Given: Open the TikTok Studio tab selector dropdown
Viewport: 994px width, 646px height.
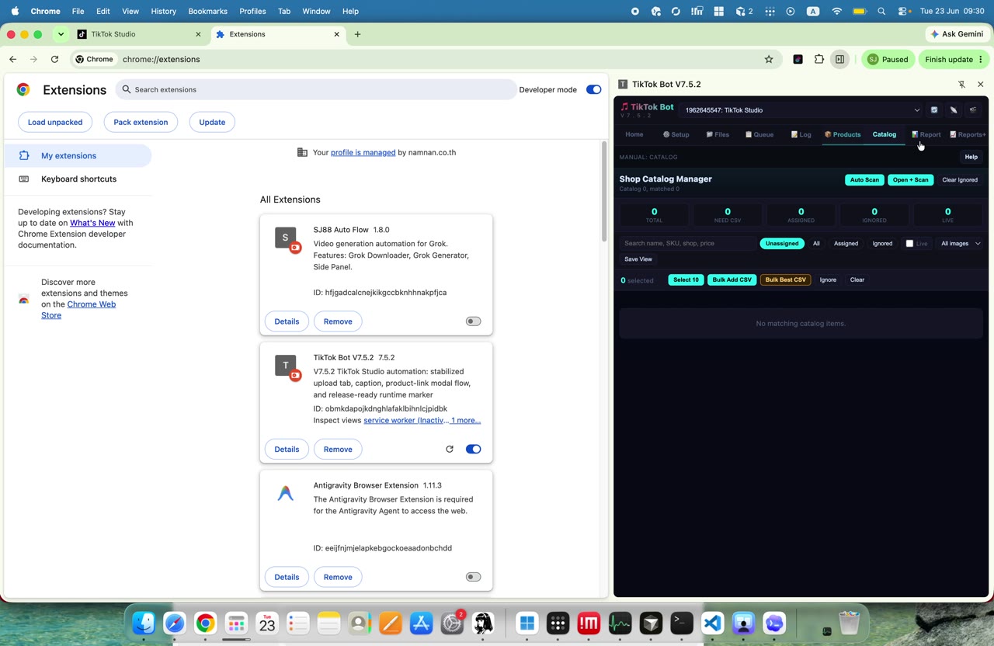Looking at the screenshot, I should pos(801,109).
